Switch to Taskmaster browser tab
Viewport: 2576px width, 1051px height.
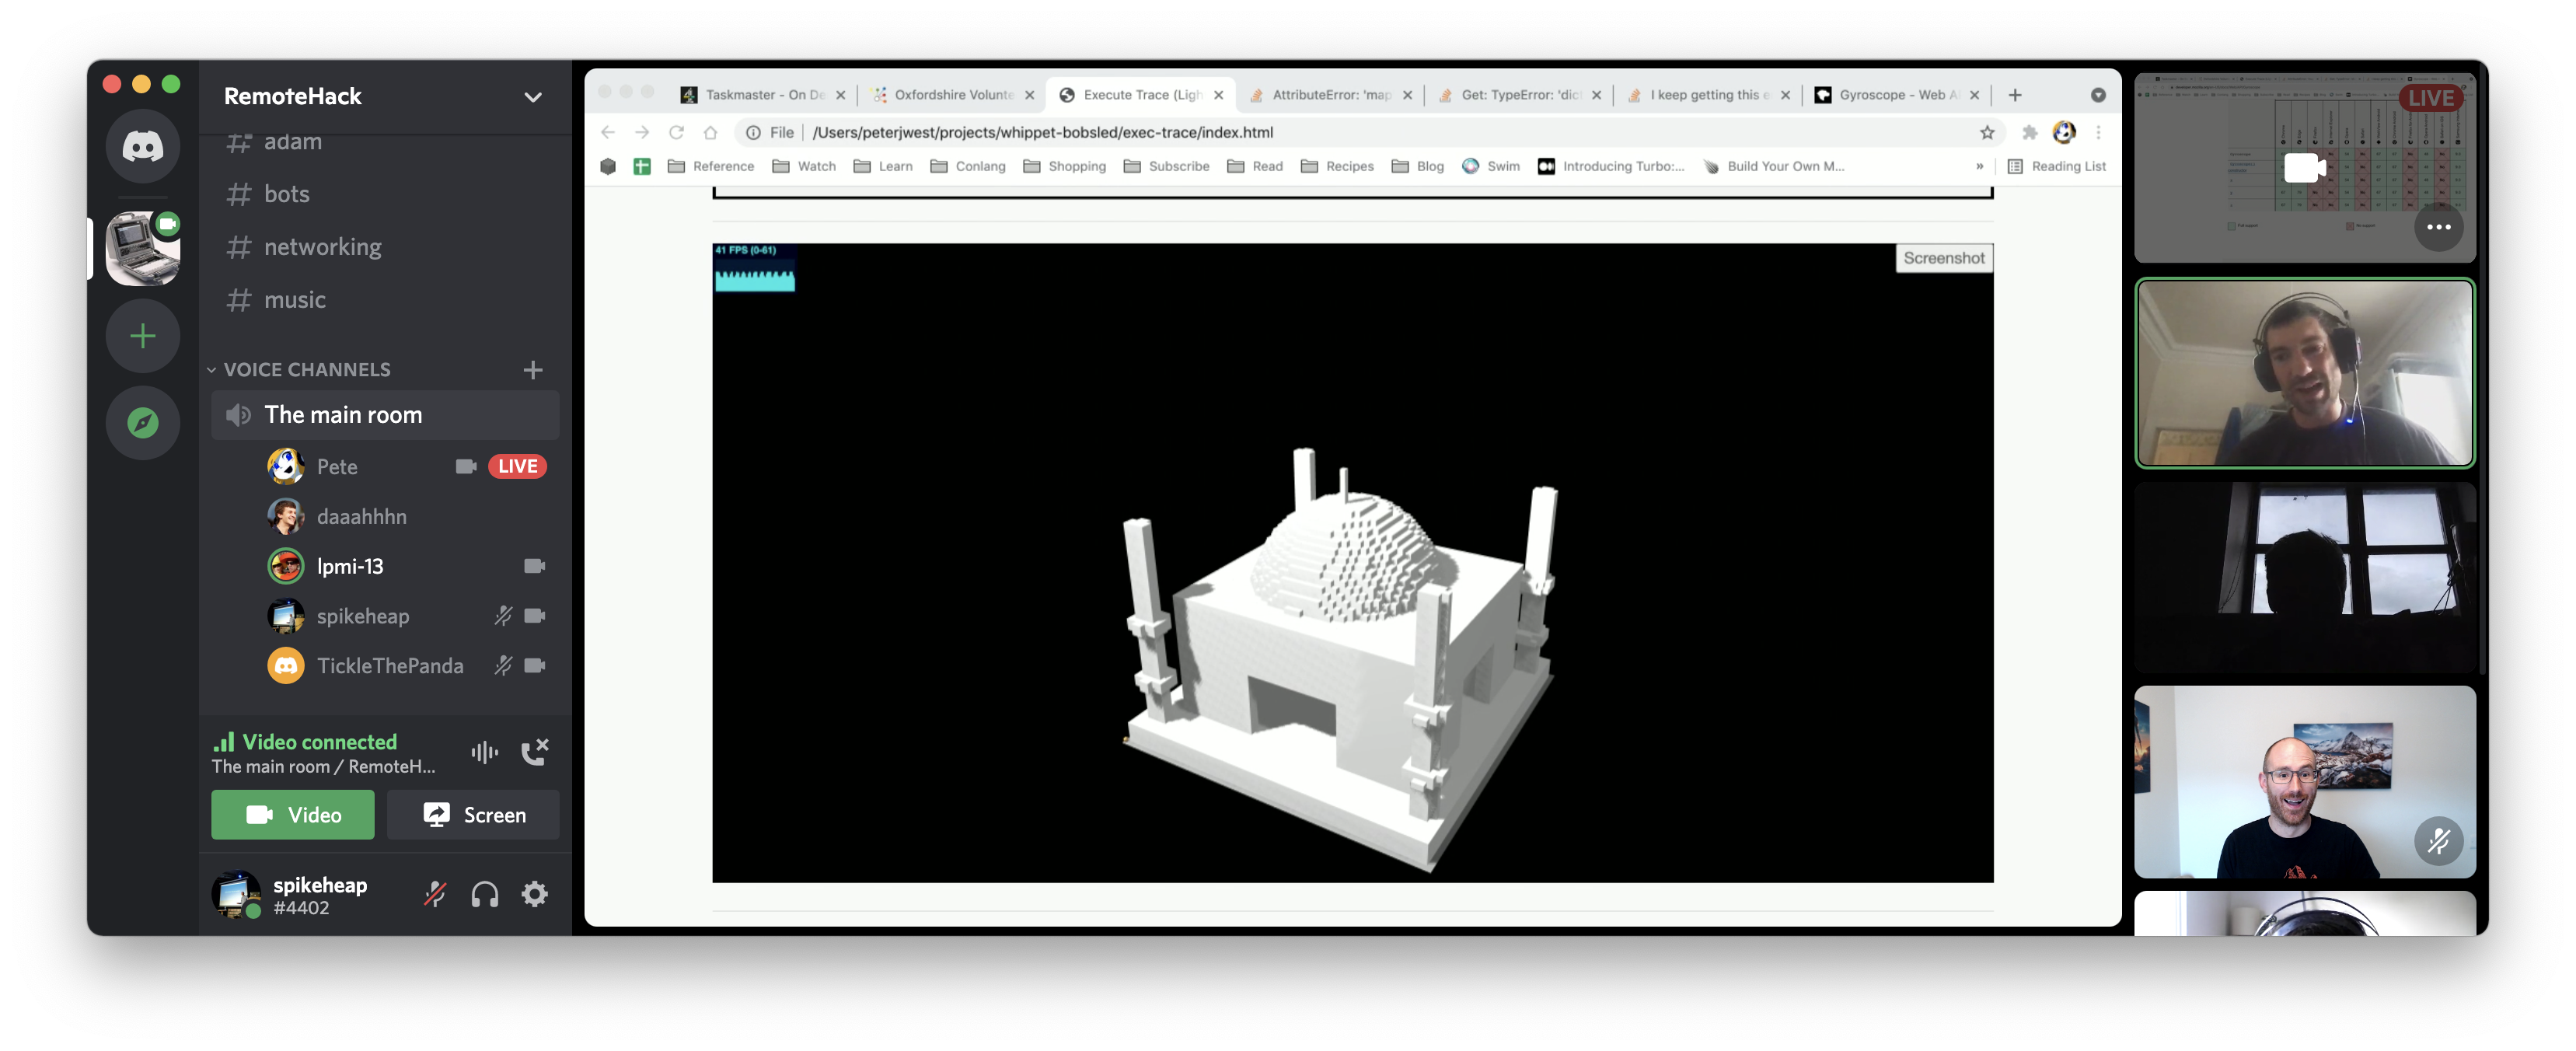(x=763, y=95)
